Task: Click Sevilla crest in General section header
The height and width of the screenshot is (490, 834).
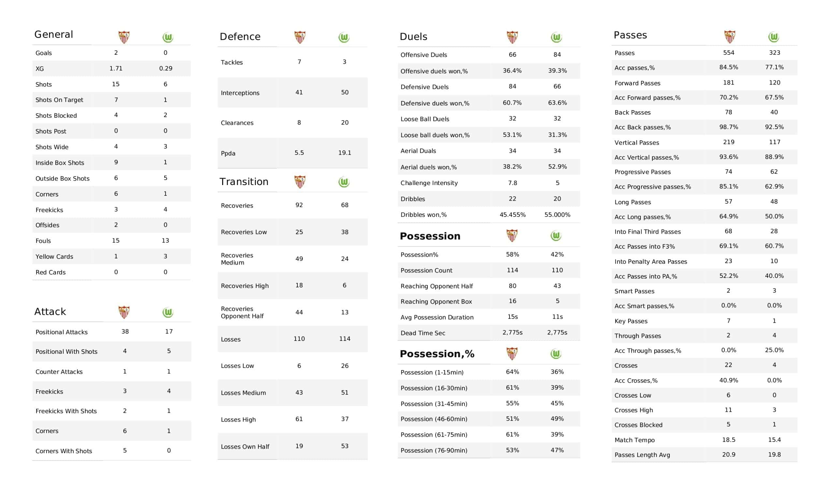Action: pos(124,37)
